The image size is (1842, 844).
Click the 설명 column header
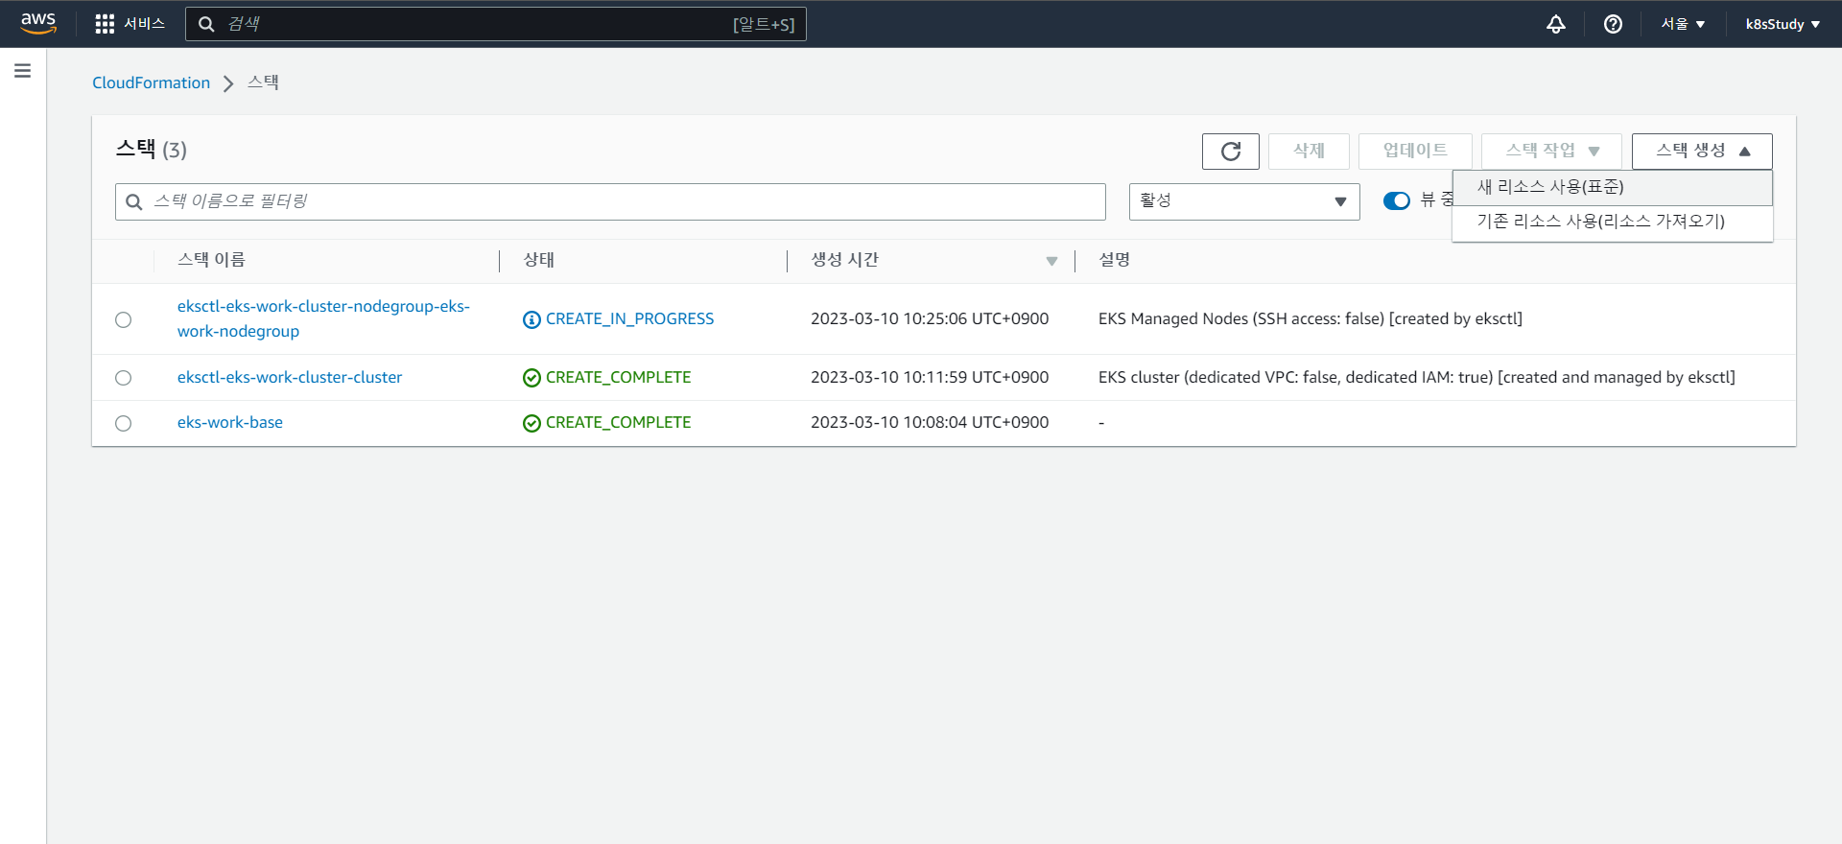1114,260
